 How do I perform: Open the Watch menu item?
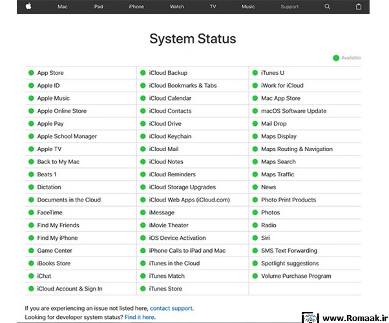point(177,6)
